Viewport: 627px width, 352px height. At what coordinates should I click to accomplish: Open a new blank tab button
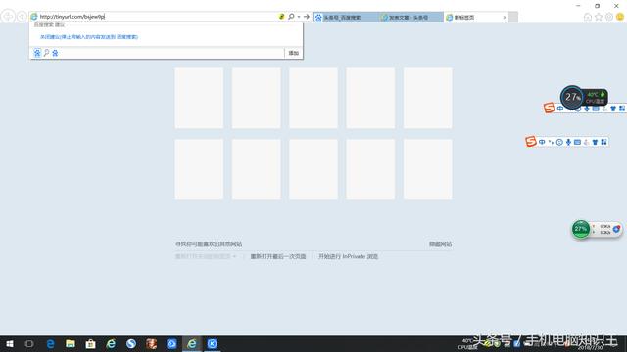pos(513,18)
